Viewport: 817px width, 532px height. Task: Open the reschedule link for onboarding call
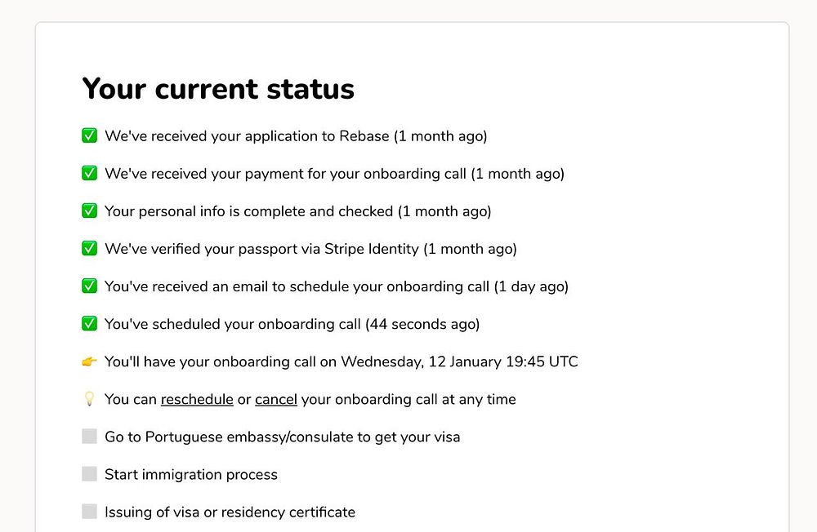click(197, 400)
